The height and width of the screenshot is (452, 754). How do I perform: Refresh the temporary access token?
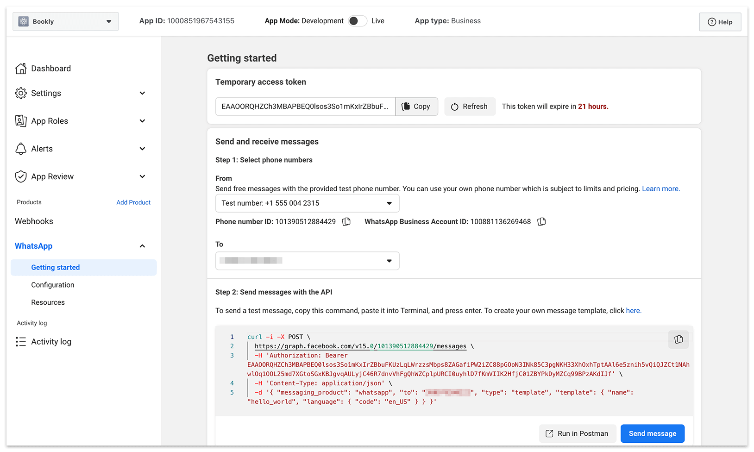(x=470, y=107)
